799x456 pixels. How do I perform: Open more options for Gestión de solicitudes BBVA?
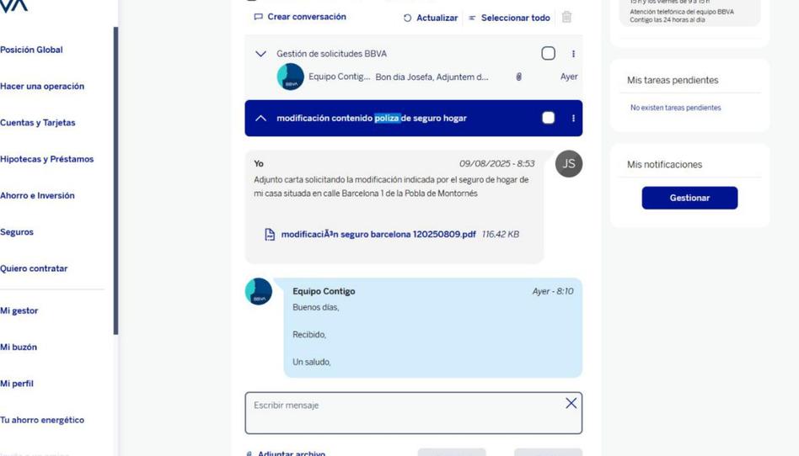[x=573, y=54]
